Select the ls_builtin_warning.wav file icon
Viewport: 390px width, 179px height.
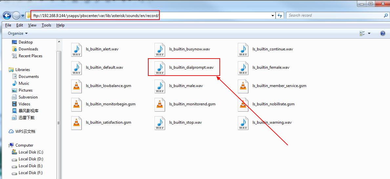pos(243,123)
